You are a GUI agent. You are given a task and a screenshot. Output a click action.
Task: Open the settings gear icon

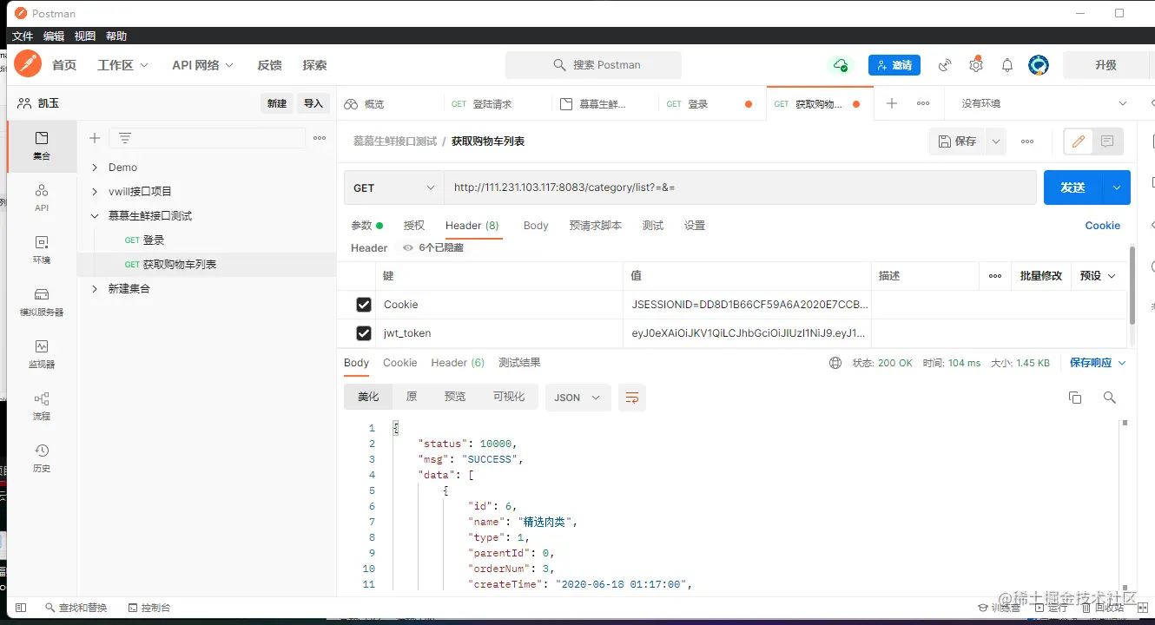point(976,65)
